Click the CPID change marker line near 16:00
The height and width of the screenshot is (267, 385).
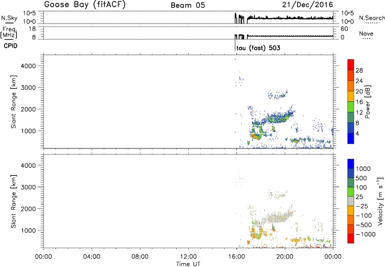point(235,46)
